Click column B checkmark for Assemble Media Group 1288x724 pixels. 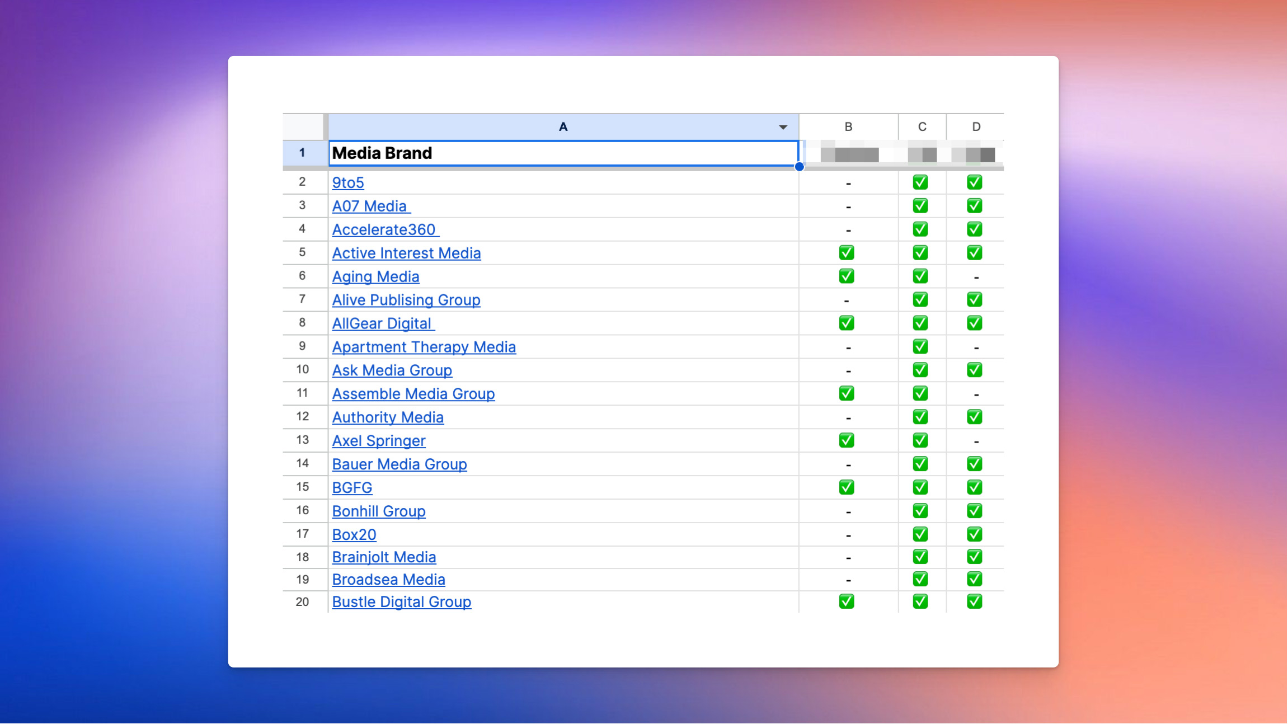click(x=847, y=394)
